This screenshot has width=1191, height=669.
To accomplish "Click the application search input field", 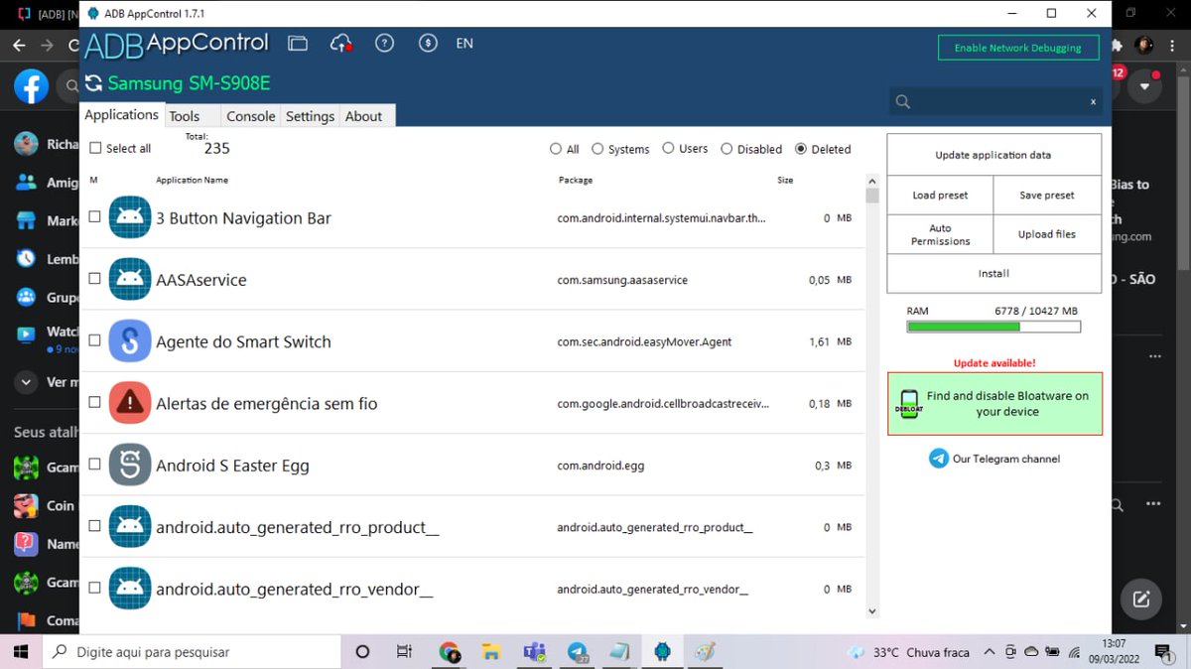I will [995, 101].
